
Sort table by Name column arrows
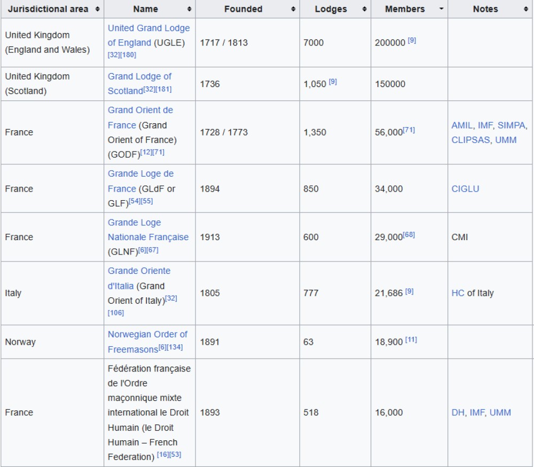190,9
